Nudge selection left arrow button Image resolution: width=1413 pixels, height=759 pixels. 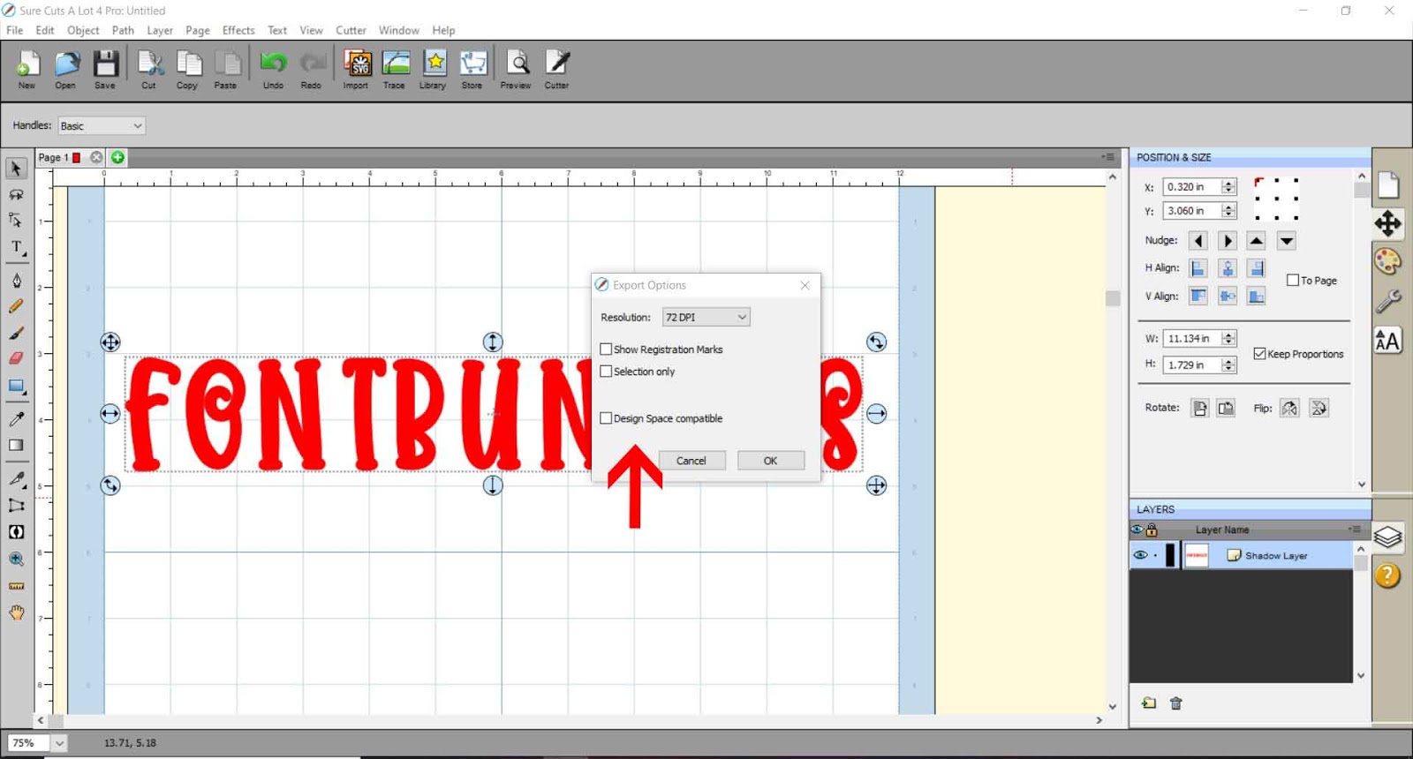tap(1198, 241)
